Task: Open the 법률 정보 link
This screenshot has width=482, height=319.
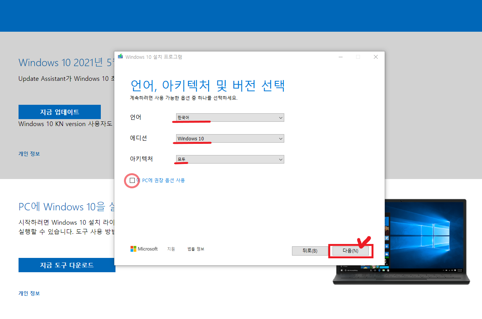Action: pyautogui.click(x=196, y=249)
